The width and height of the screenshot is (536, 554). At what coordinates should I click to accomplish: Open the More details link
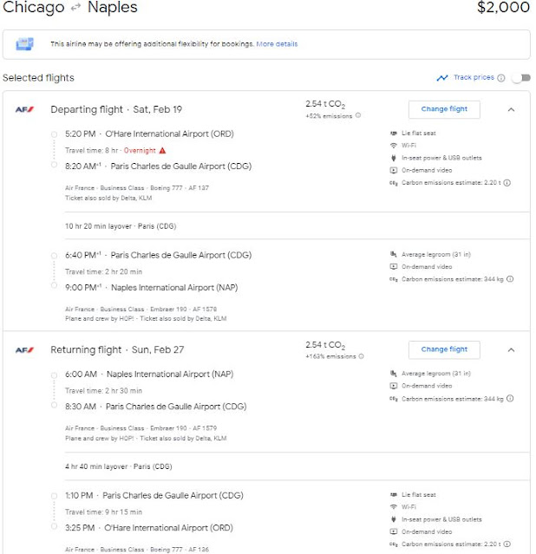[276, 43]
